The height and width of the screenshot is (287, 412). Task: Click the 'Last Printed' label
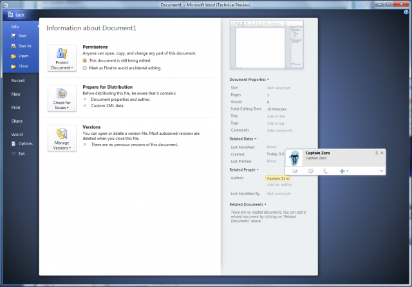tap(241, 161)
